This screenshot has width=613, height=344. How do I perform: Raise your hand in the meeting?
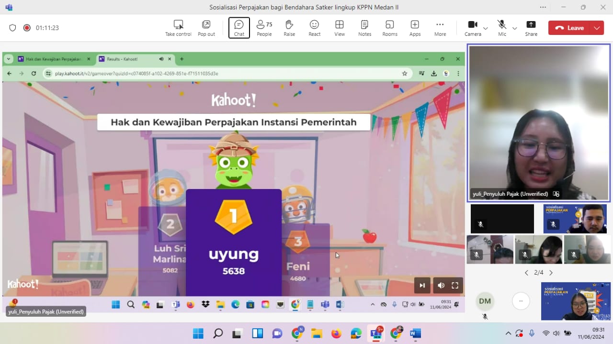coord(289,28)
